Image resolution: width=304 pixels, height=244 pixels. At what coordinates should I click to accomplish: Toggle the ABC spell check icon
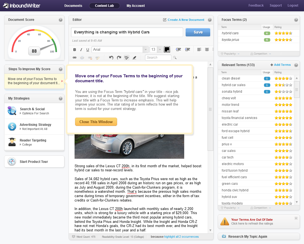click(127, 58)
